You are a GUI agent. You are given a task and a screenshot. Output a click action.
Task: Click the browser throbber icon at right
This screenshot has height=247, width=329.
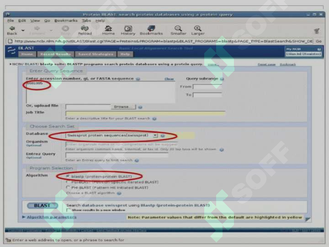tap(317, 31)
